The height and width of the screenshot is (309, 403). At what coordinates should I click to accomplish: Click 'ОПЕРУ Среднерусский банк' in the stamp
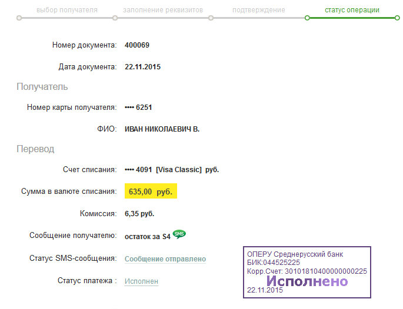295,254
